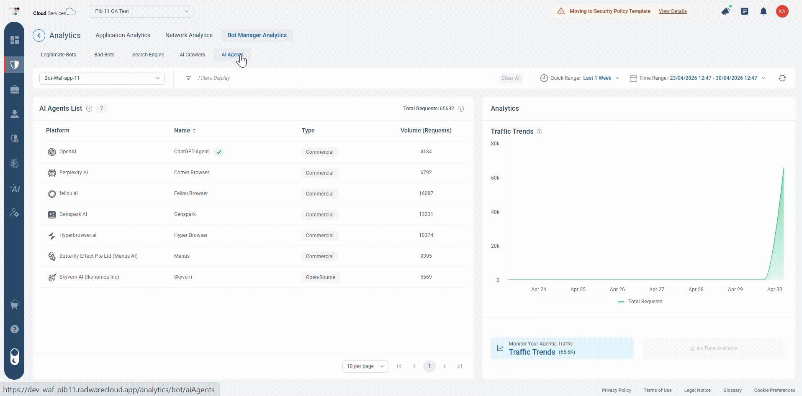The height and width of the screenshot is (396, 802).
Task: Open the notifications bell
Action: [763, 12]
